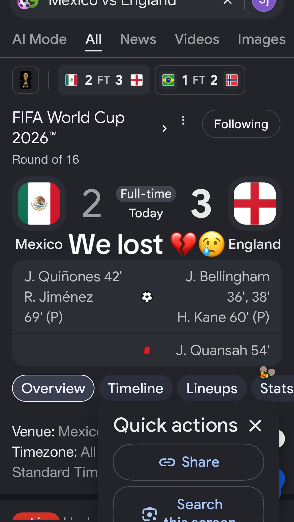
Task: Switch to the News tab
Action: pos(138,39)
